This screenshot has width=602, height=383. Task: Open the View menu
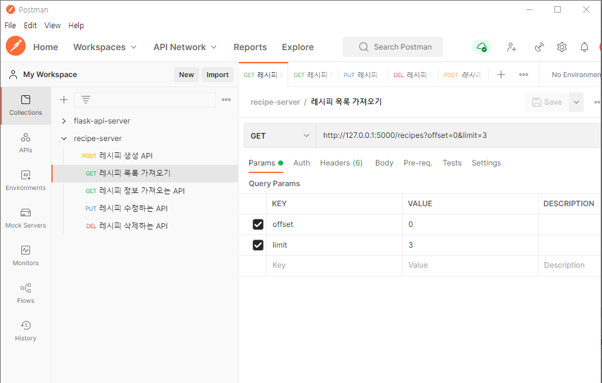(x=53, y=25)
